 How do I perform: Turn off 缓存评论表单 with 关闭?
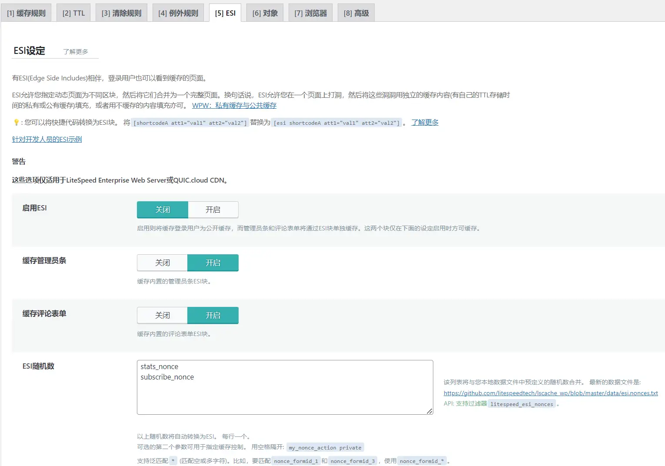point(163,316)
